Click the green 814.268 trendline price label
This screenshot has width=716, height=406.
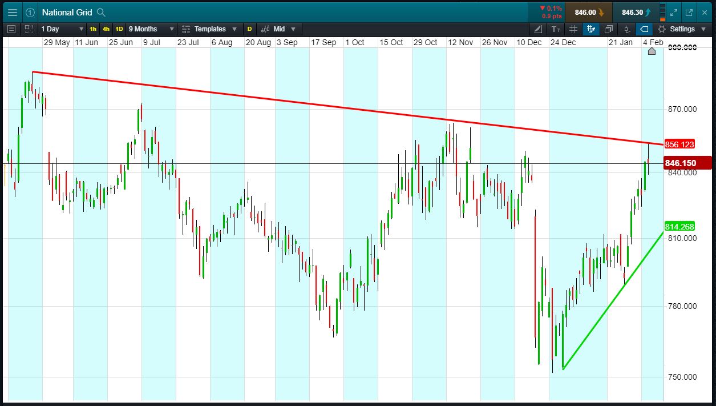(x=679, y=227)
